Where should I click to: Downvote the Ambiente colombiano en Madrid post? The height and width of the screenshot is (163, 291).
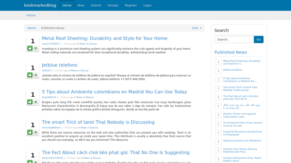coord(36,102)
